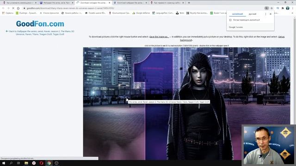Switch to the fourth tab 'Download wallpaper'
Image resolution: width=296 pixels, height=166 pixels.
click(130, 3)
